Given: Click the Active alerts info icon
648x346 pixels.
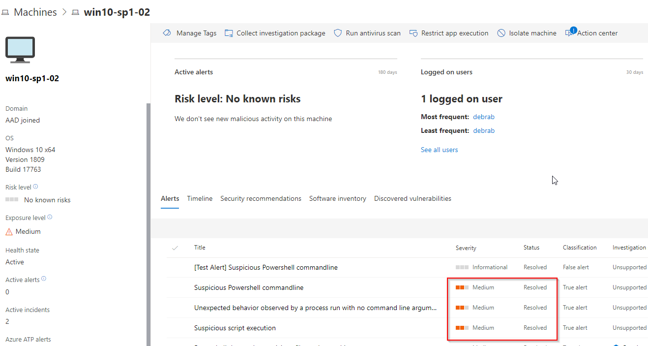Looking at the screenshot, I should tap(44, 279).
